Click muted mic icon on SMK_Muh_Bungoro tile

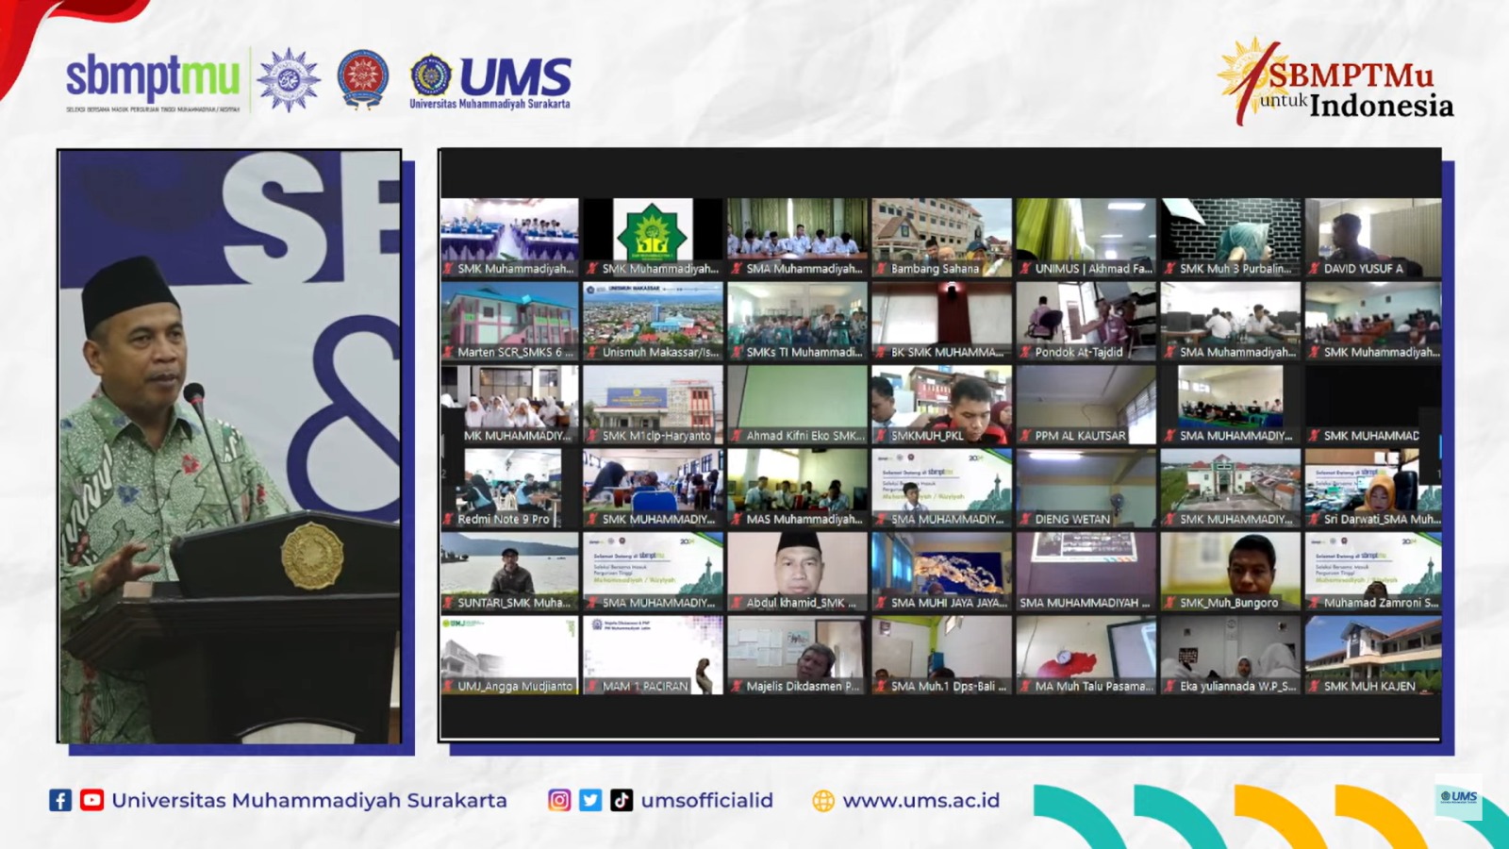(1169, 603)
